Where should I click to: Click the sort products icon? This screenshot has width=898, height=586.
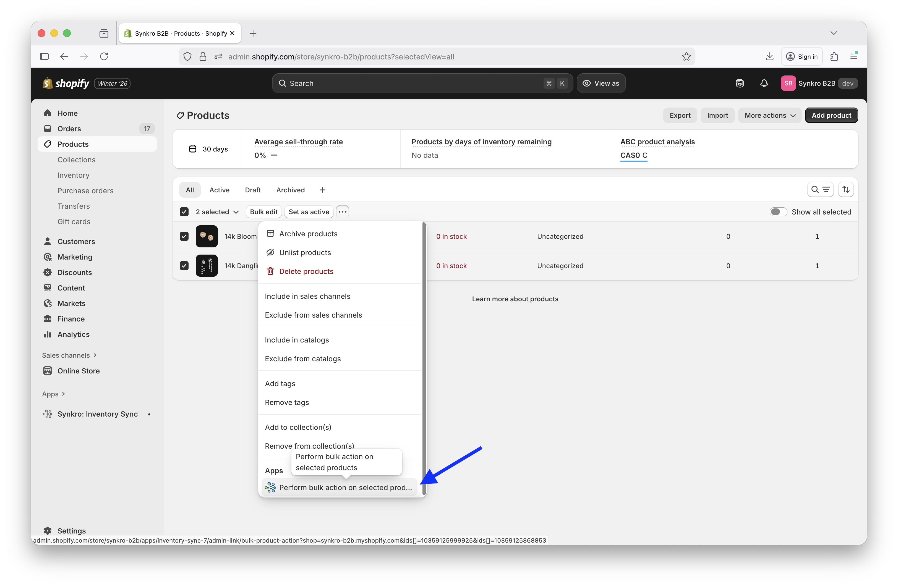tap(846, 189)
